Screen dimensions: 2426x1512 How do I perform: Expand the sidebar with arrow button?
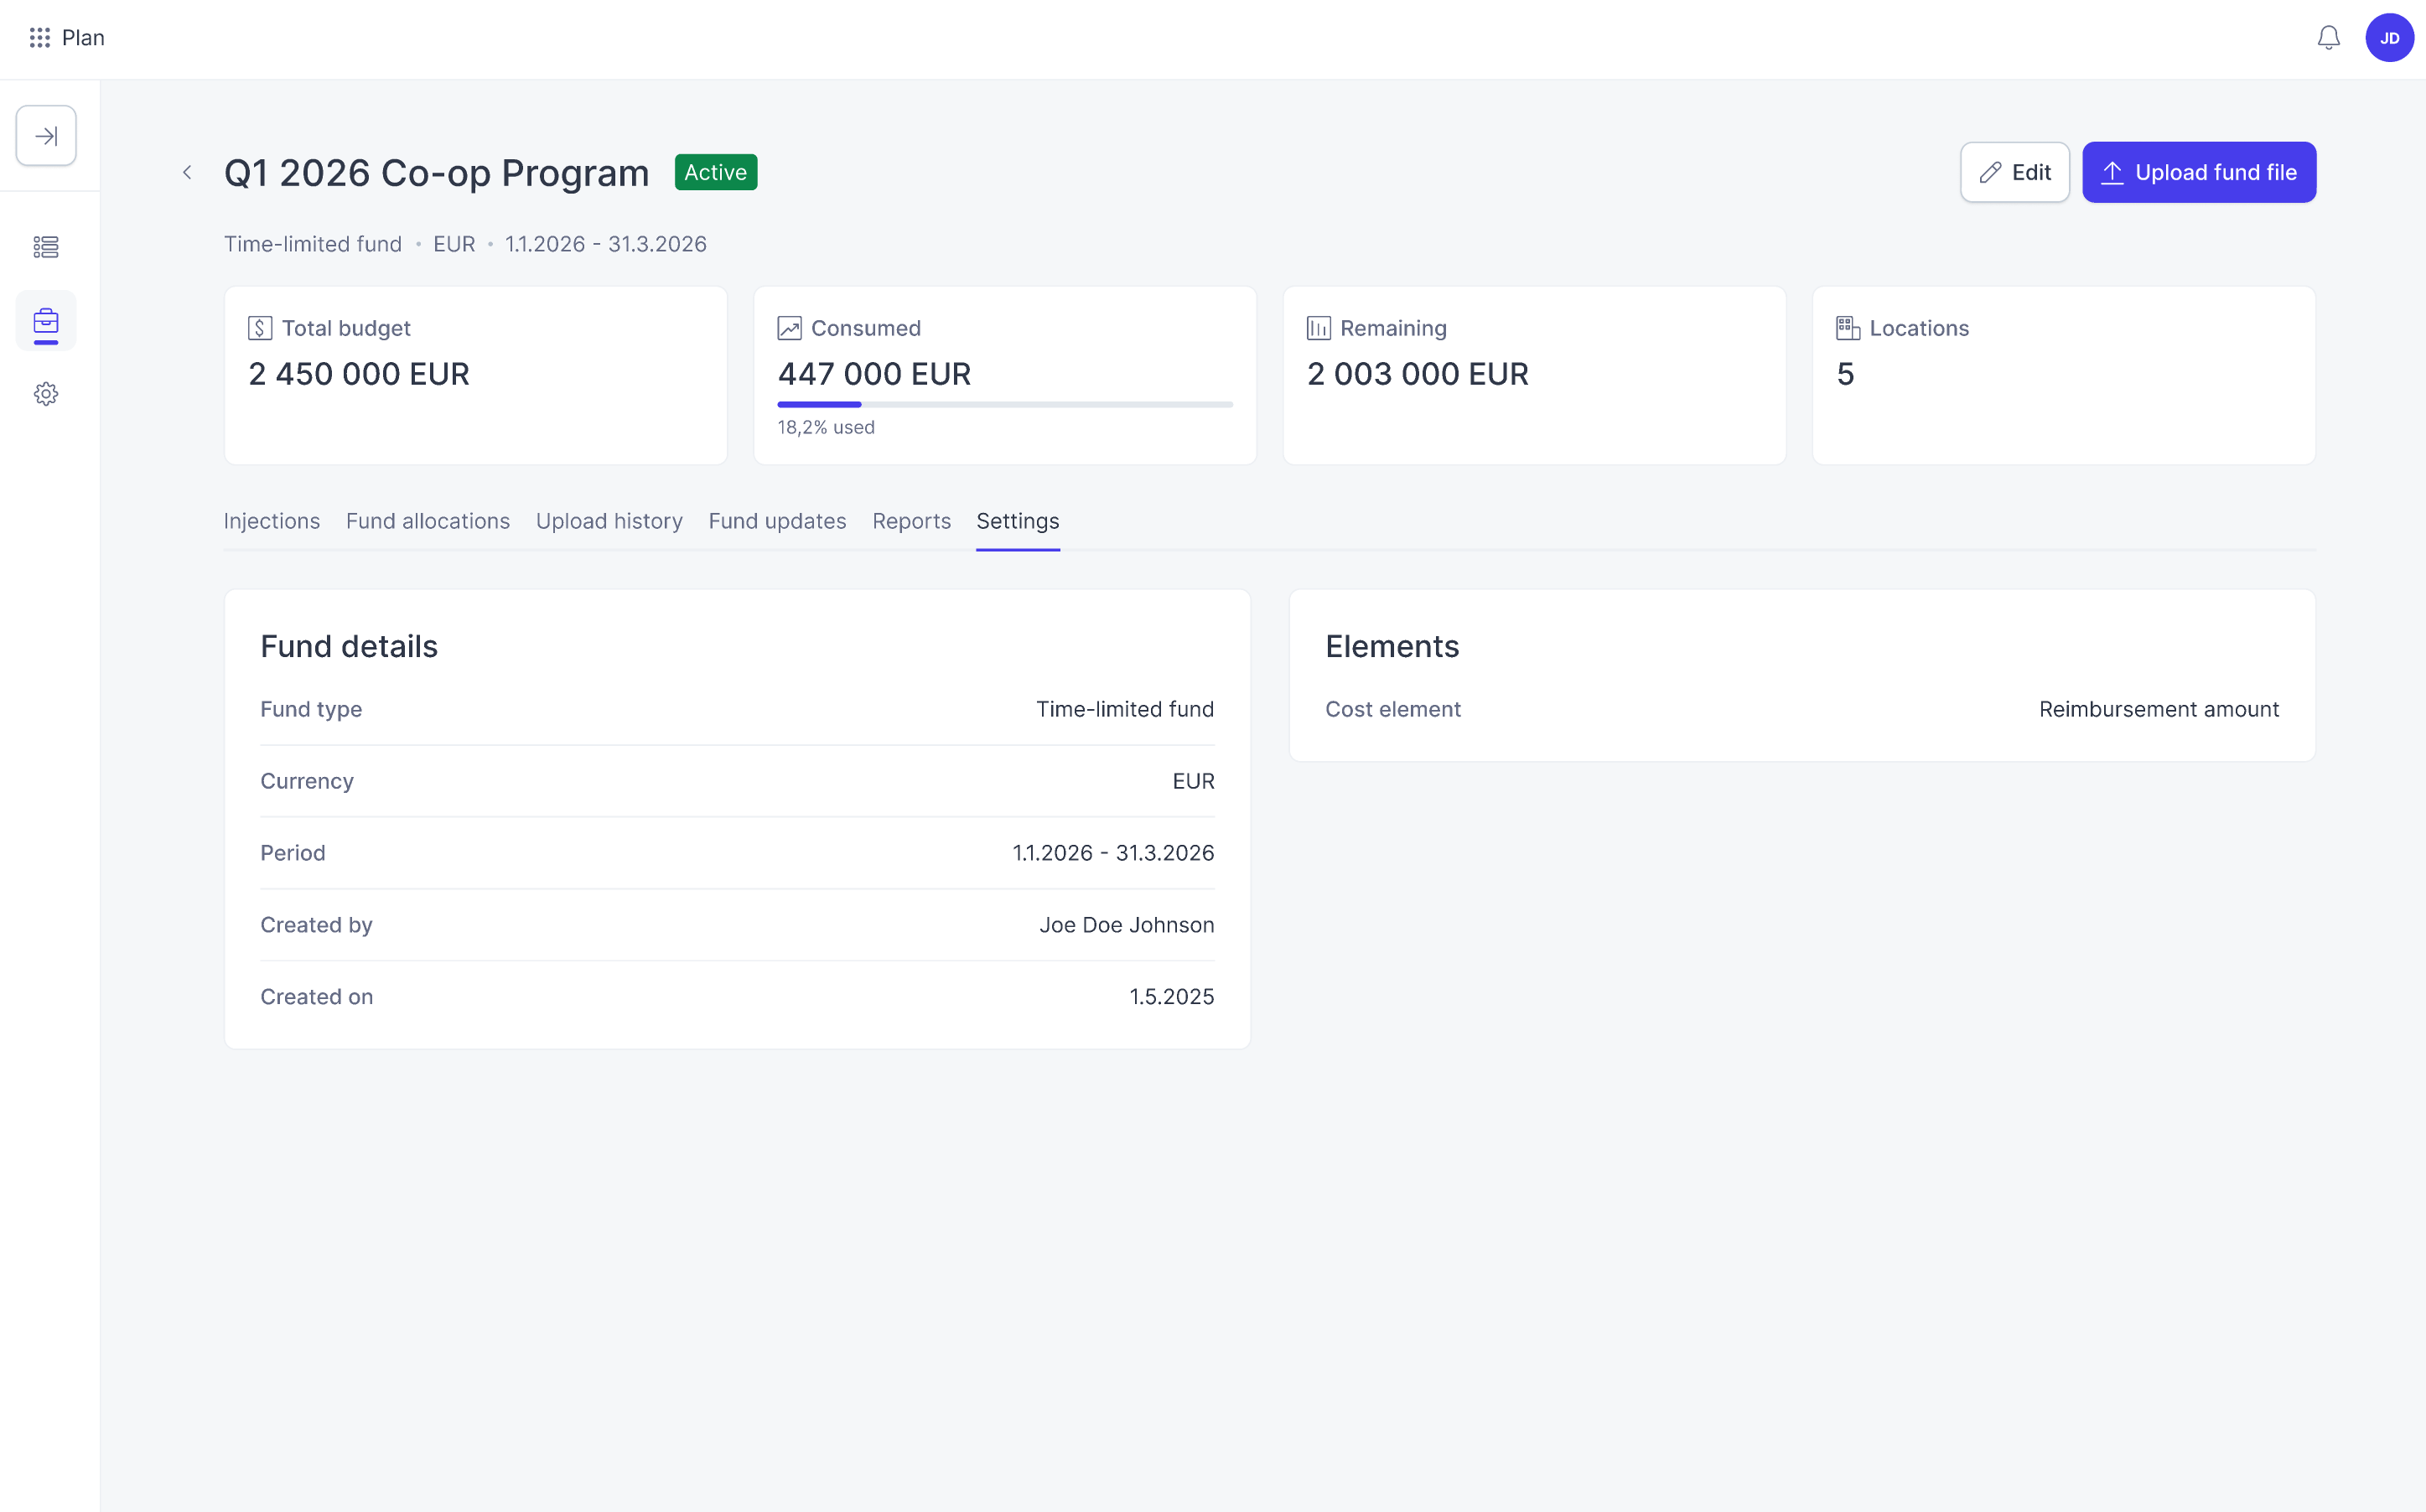coord(46,136)
